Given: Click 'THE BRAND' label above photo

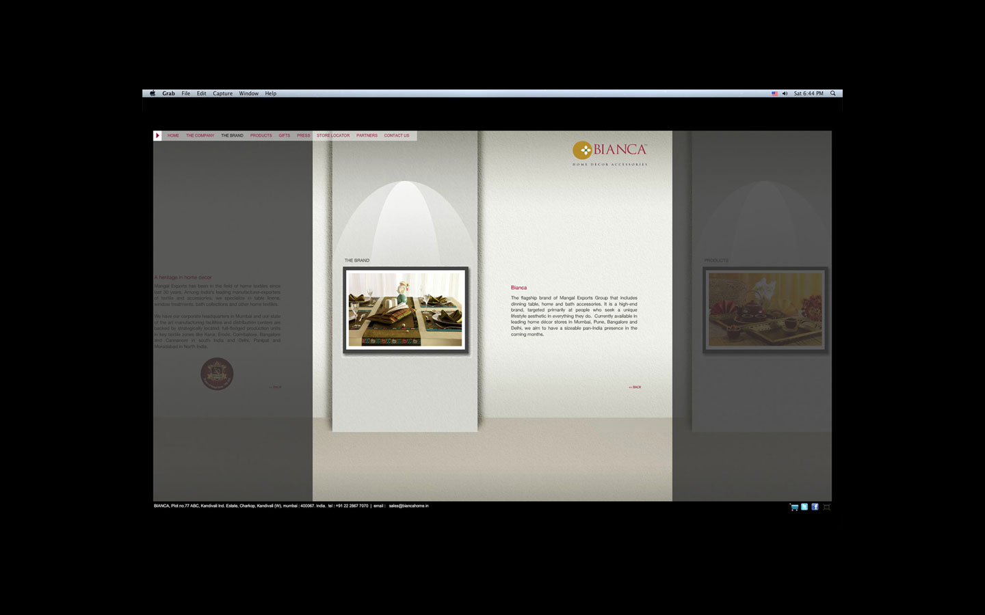Looking at the screenshot, I should coord(356,260).
